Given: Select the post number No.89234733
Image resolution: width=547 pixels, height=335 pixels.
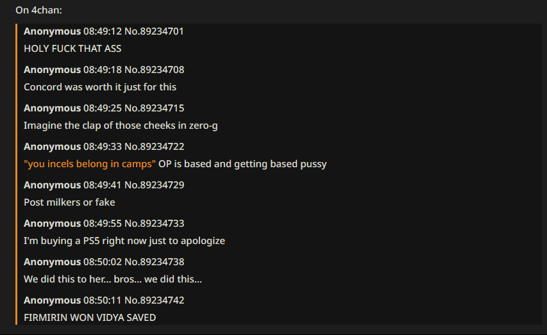Looking at the screenshot, I should coord(154,223).
